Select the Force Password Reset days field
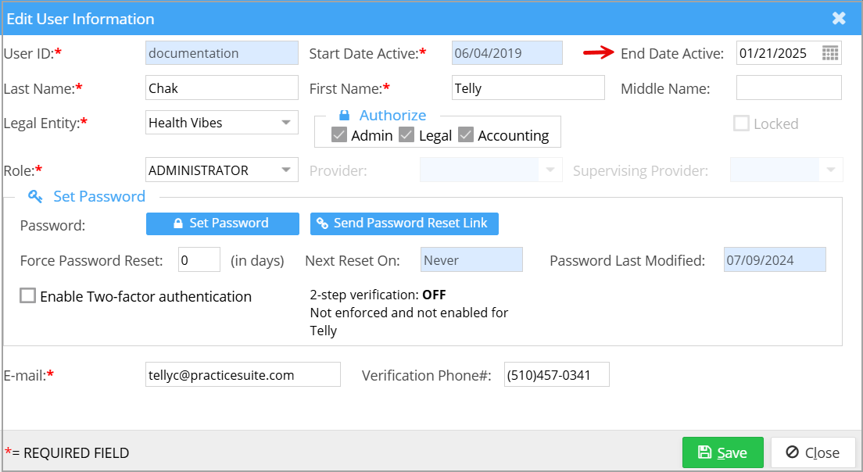The height and width of the screenshot is (472, 863). tap(199, 260)
